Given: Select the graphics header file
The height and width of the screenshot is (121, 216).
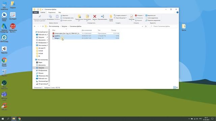Looking at the screenshot, I should click(x=85, y=36).
